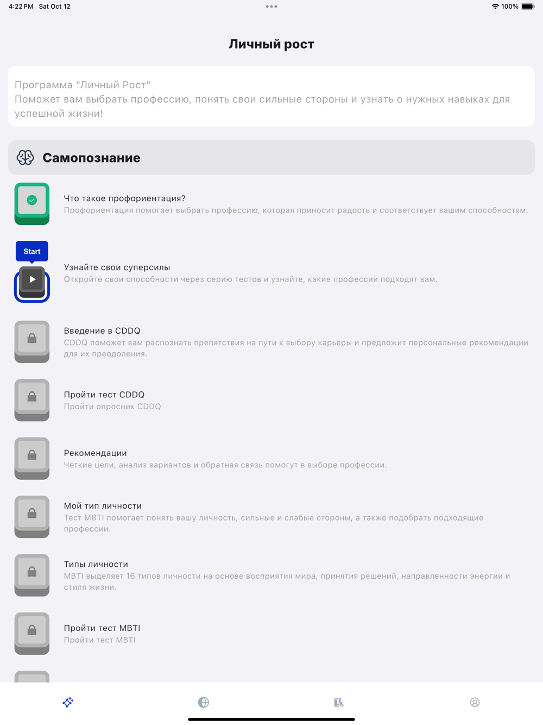Select the Введение в CDDQ title text
The height and width of the screenshot is (725, 543).
102,330
